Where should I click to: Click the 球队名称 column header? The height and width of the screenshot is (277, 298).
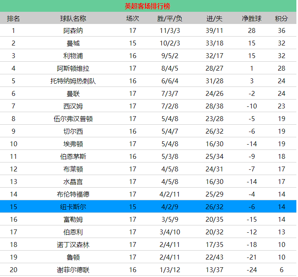73,19
